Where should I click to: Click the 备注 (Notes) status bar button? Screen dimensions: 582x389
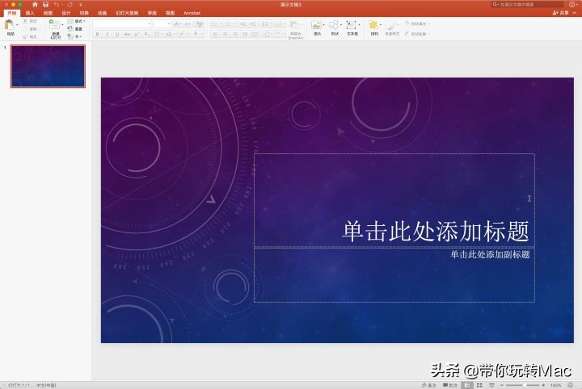click(428, 385)
